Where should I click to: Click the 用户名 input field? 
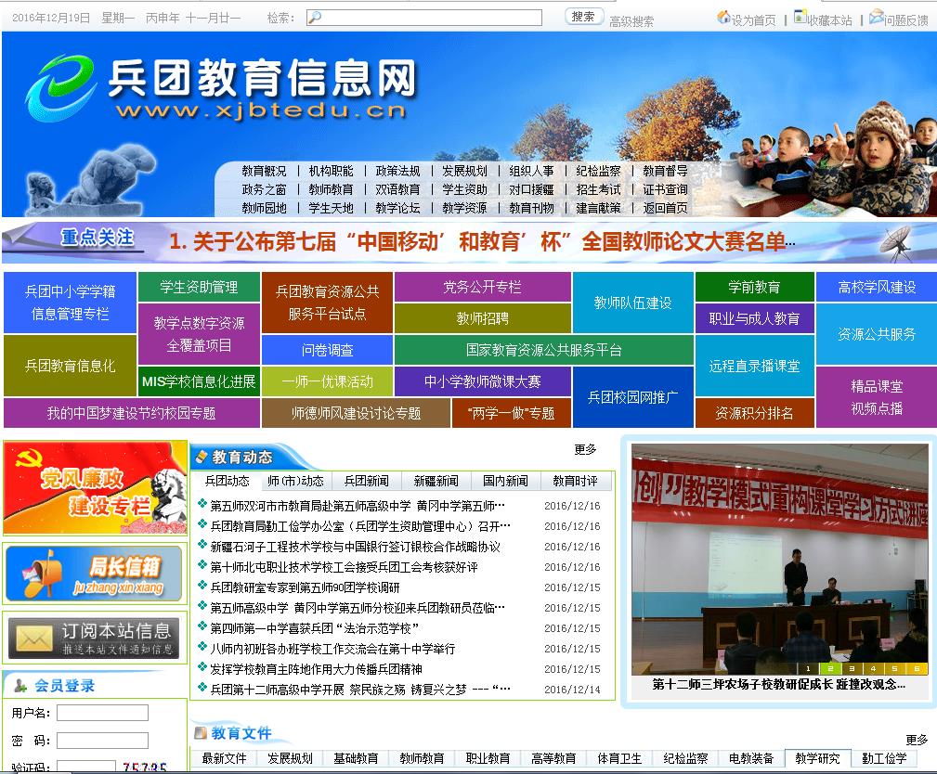pos(102,713)
